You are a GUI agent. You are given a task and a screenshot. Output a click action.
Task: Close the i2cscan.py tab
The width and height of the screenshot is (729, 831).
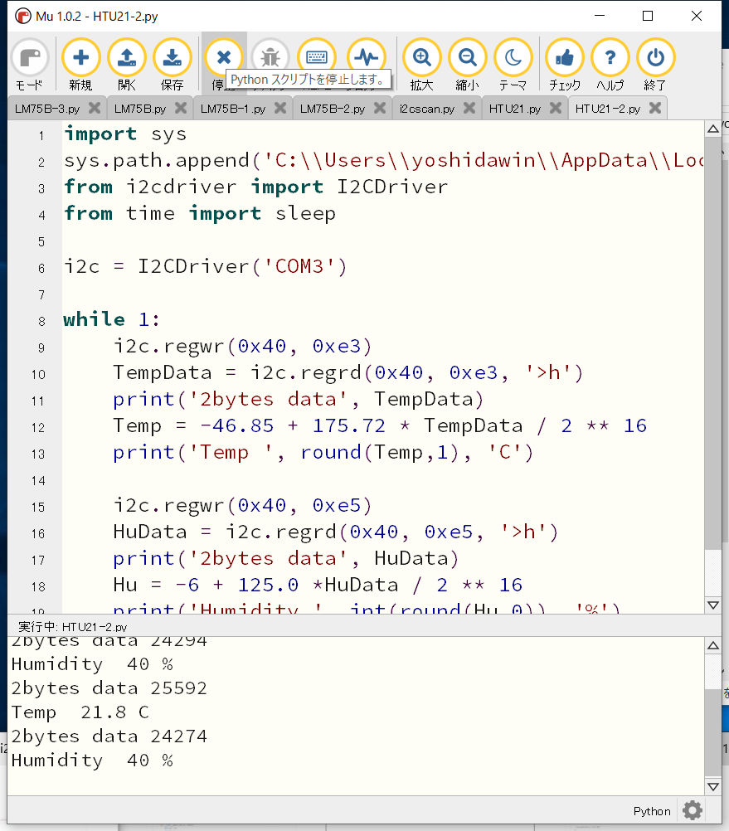click(x=469, y=108)
